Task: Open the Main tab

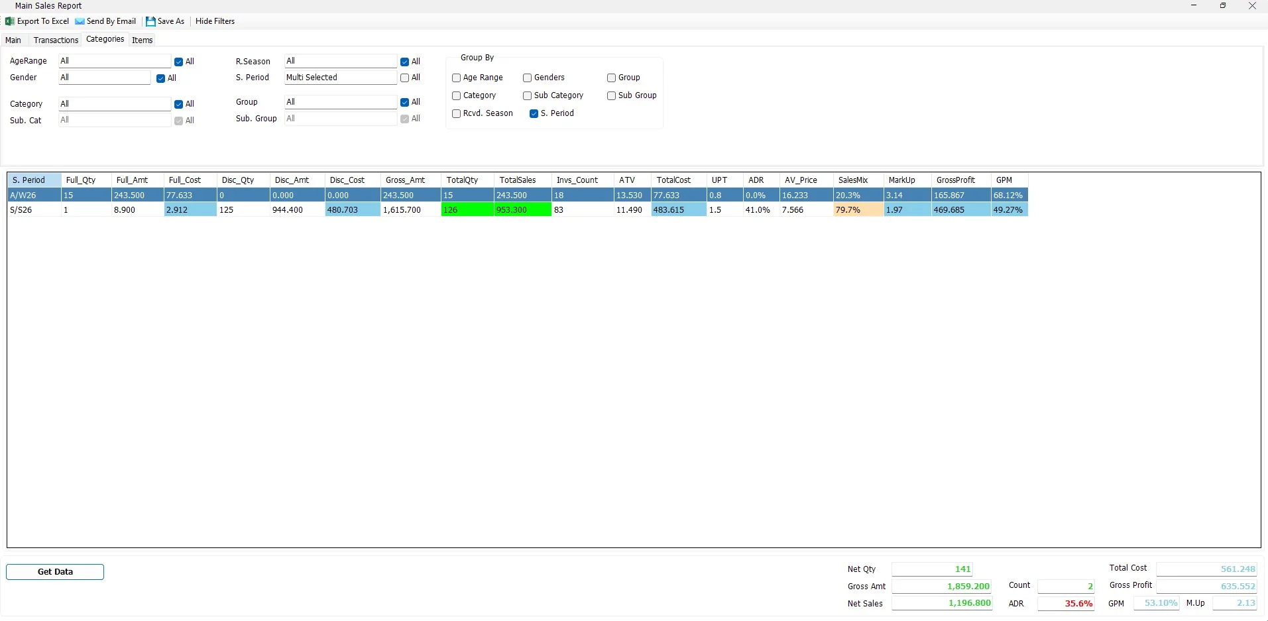Action: tap(13, 40)
